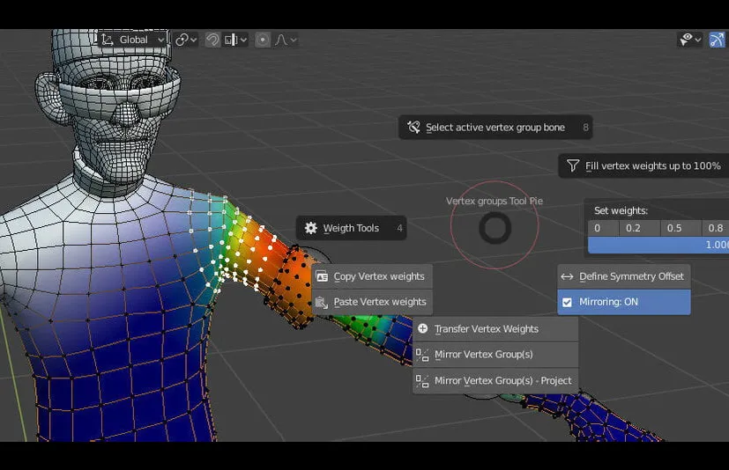The width and height of the screenshot is (729, 470).
Task: Click the gear icon of Weigth Tools
Action: (310, 228)
